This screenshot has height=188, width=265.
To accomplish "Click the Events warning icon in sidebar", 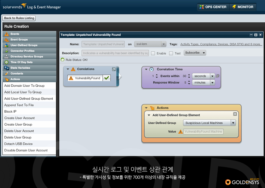I will (6, 34).
